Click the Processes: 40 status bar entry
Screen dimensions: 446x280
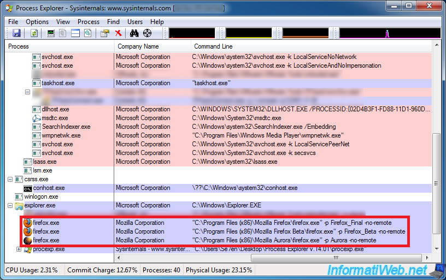point(161,270)
